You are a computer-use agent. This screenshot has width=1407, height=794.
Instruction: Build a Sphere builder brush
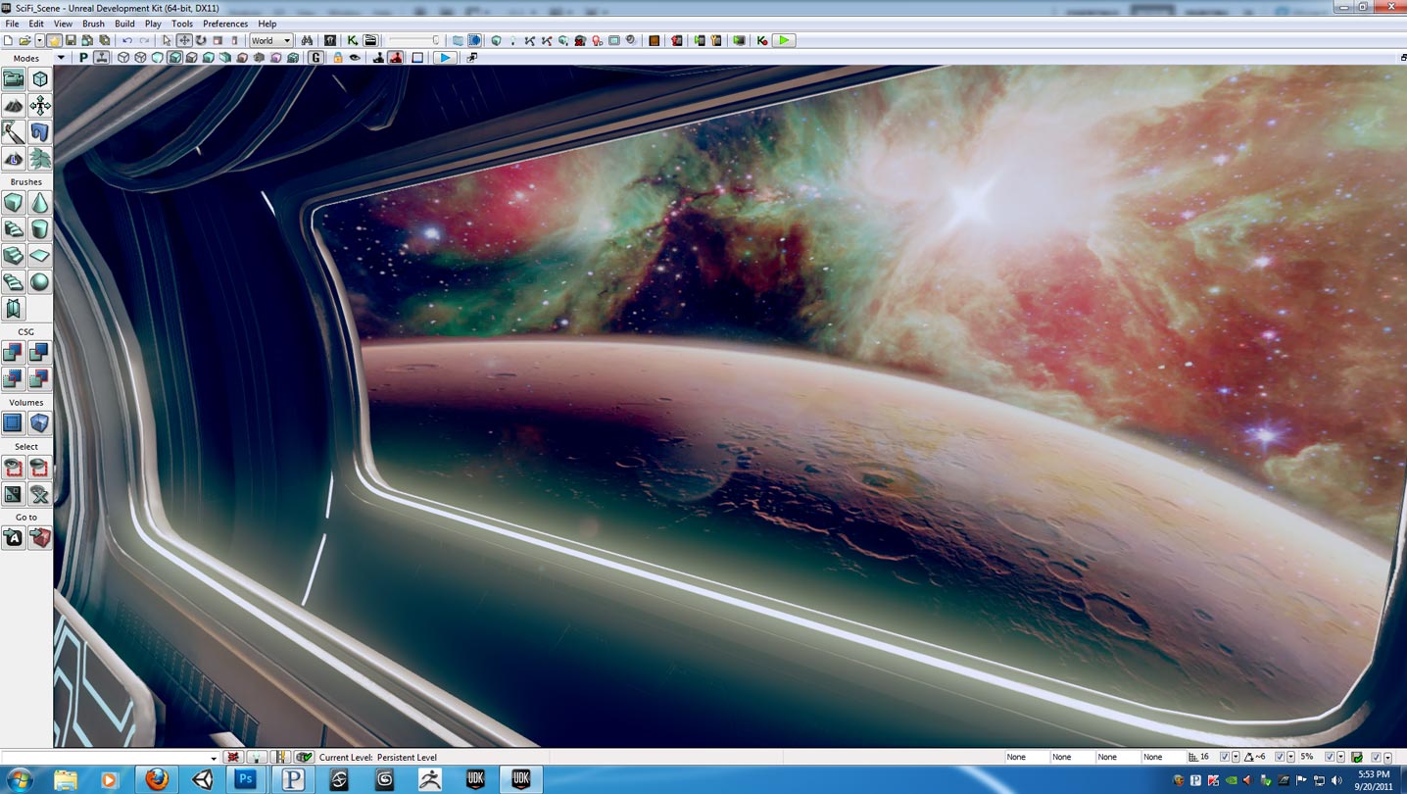click(40, 282)
